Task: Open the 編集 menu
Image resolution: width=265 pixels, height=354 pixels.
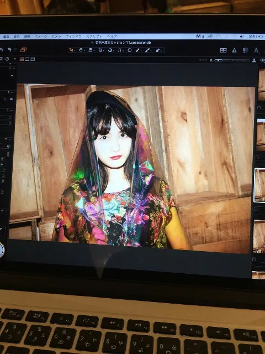Action: click(6, 37)
